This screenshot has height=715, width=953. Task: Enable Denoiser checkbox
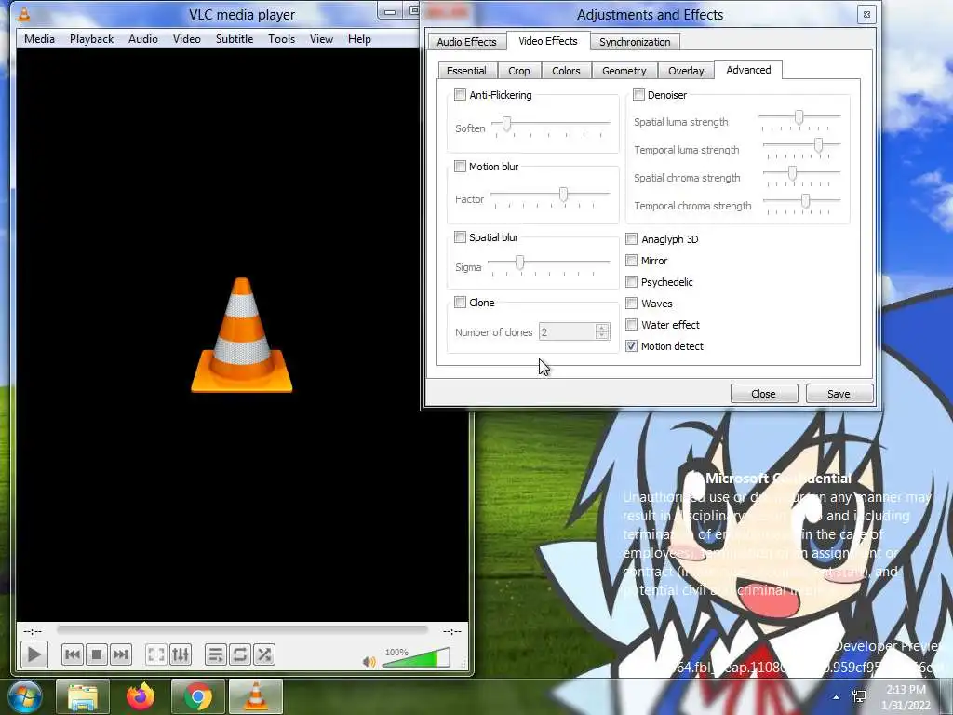pos(638,95)
